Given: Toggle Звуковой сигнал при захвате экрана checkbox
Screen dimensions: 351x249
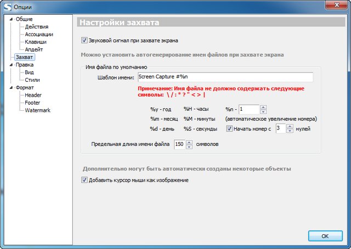Looking at the screenshot, I should (84, 40).
